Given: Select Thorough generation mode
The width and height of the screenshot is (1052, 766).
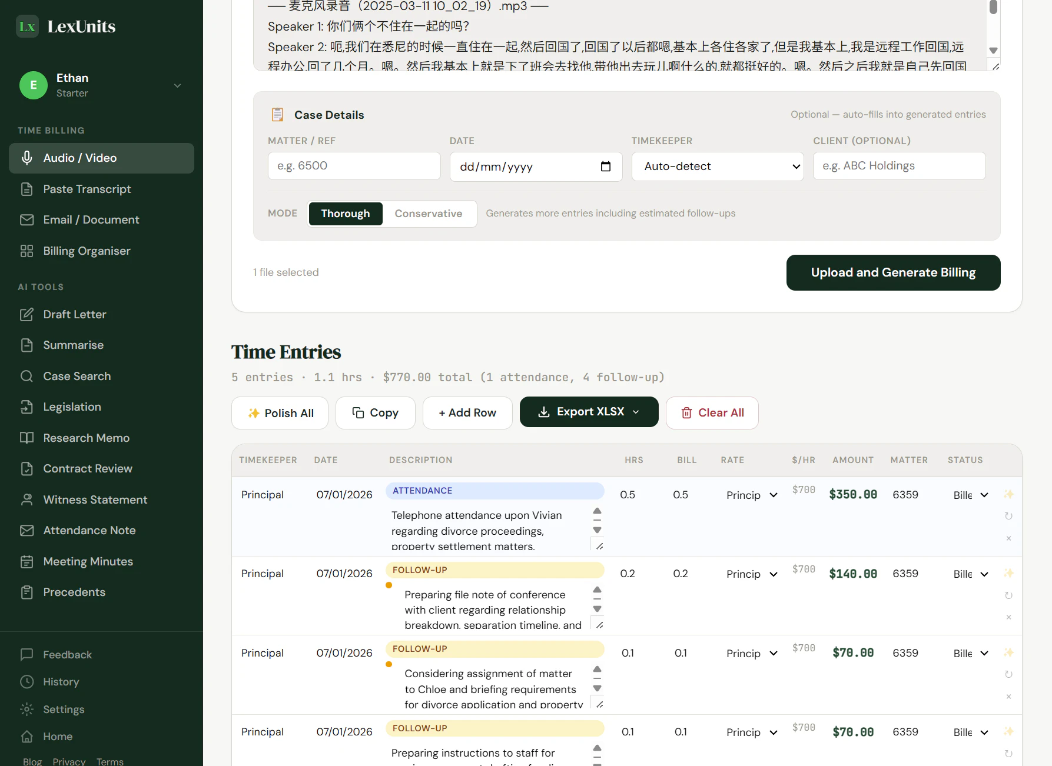Looking at the screenshot, I should point(346,214).
